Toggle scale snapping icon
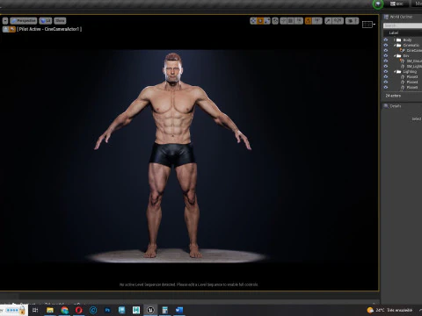This screenshot has width=422, height=316. [x=328, y=21]
